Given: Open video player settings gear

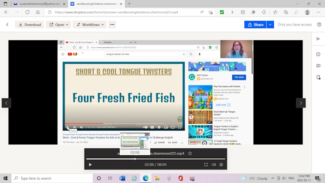Looking at the screenshot, I should pyautogui.click(x=221, y=165).
